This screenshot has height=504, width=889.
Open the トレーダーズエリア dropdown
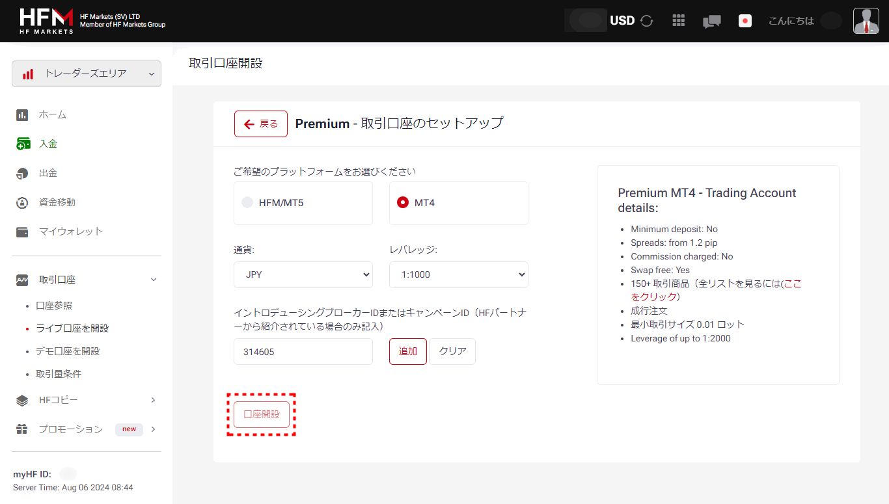point(87,73)
